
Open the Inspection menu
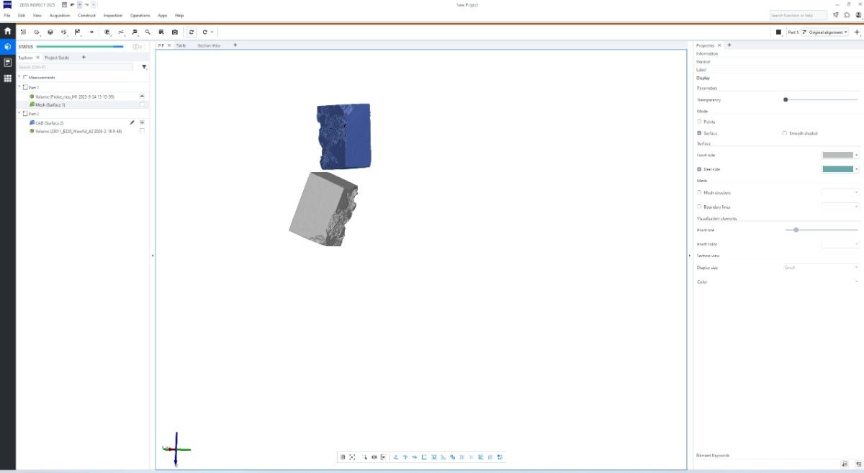[x=112, y=15]
